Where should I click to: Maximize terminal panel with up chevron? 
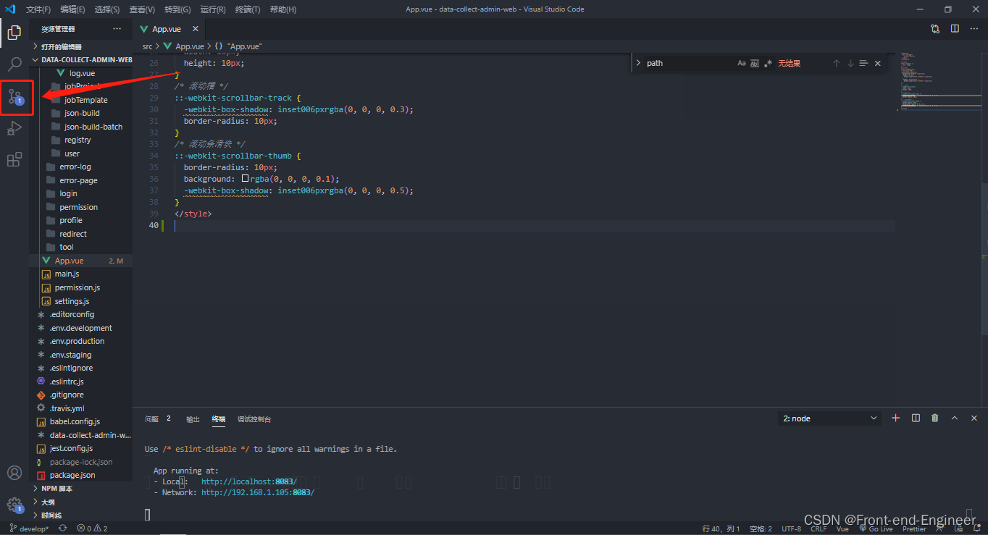pos(955,418)
